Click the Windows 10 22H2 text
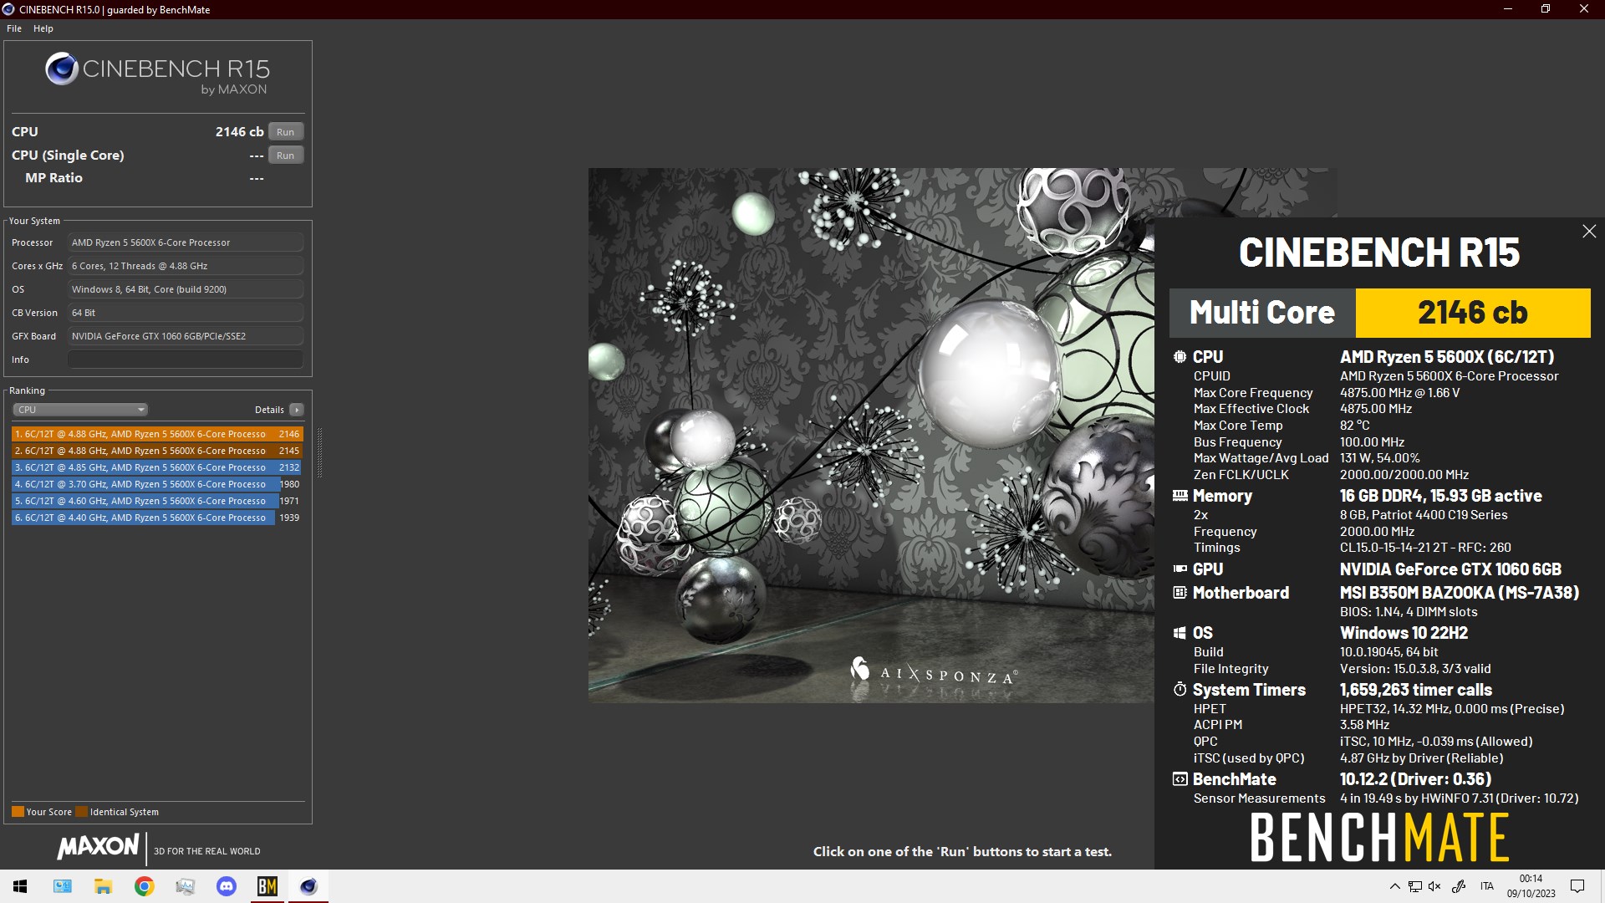The image size is (1605, 903). [x=1404, y=633]
